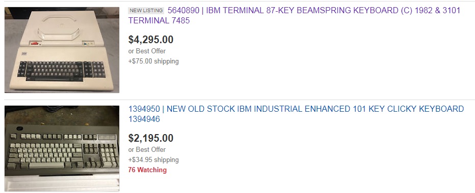Click the IBM logo badge in the beamspring photo
Screen dimensions: 475x193
[24, 54]
